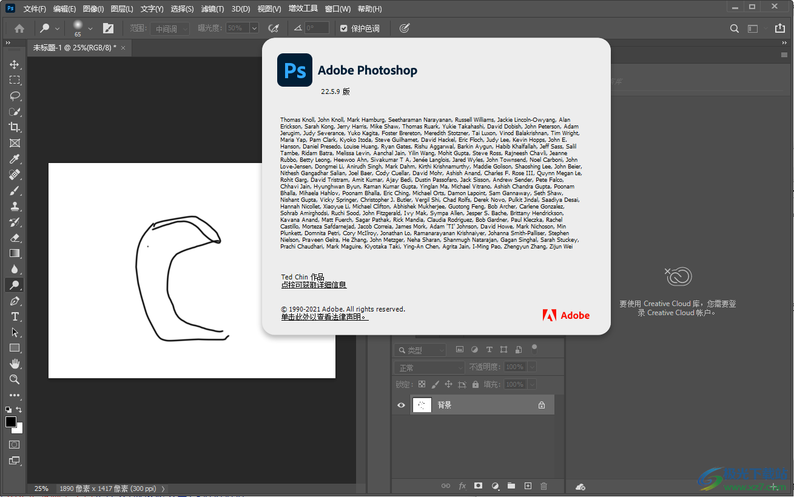Open the 滤镜(T) menu
The height and width of the screenshot is (497, 794).
pyautogui.click(x=212, y=8)
